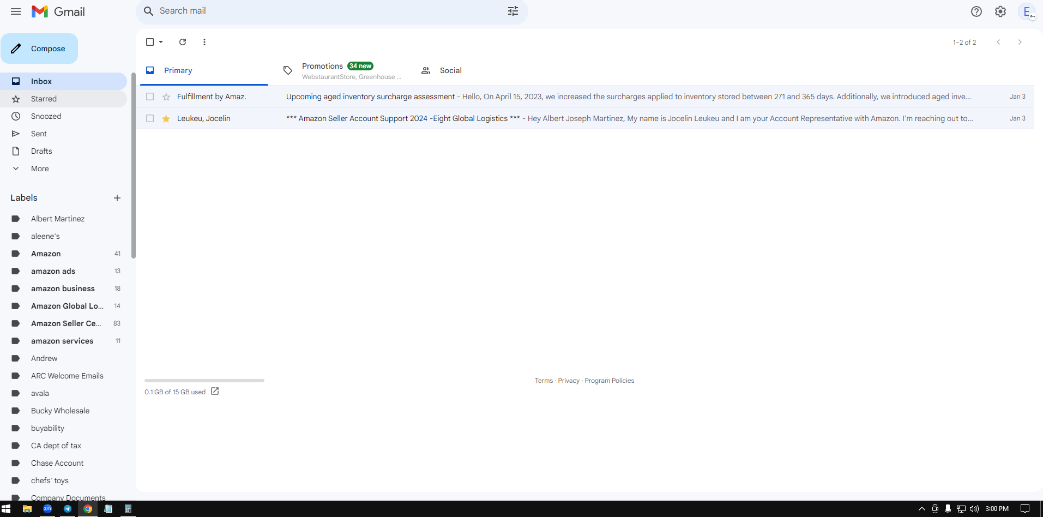This screenshot has height=517, width=1043.
Task: Open the Drafts folder
Action: pyautogui.click(x=63, y=151)
